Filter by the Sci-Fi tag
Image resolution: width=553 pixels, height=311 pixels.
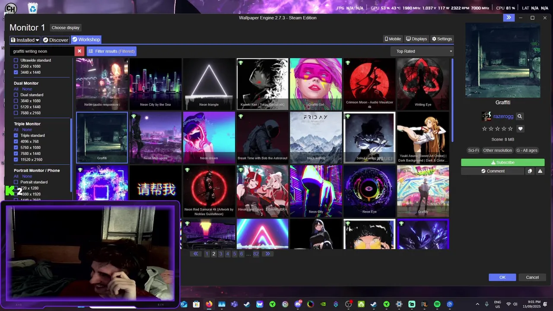[x=474, y=150]
